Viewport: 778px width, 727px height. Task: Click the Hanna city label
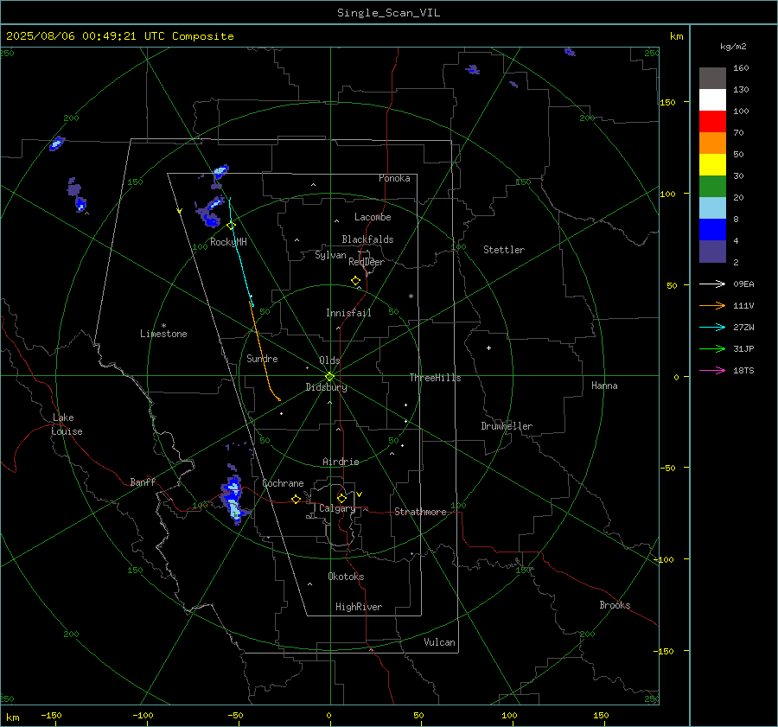pyautogui.click(x=604, y=386)
